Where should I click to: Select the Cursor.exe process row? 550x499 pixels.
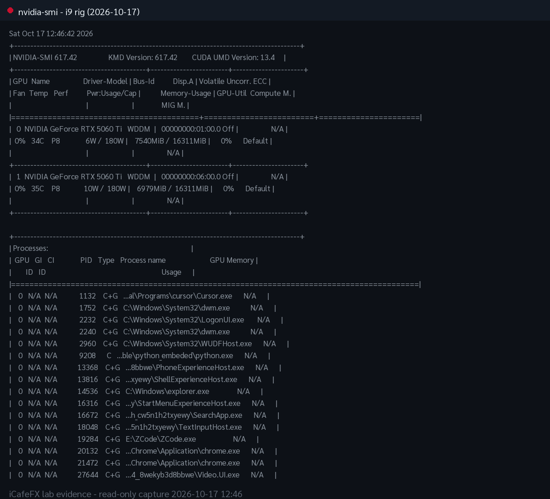[x=139, y=296]
